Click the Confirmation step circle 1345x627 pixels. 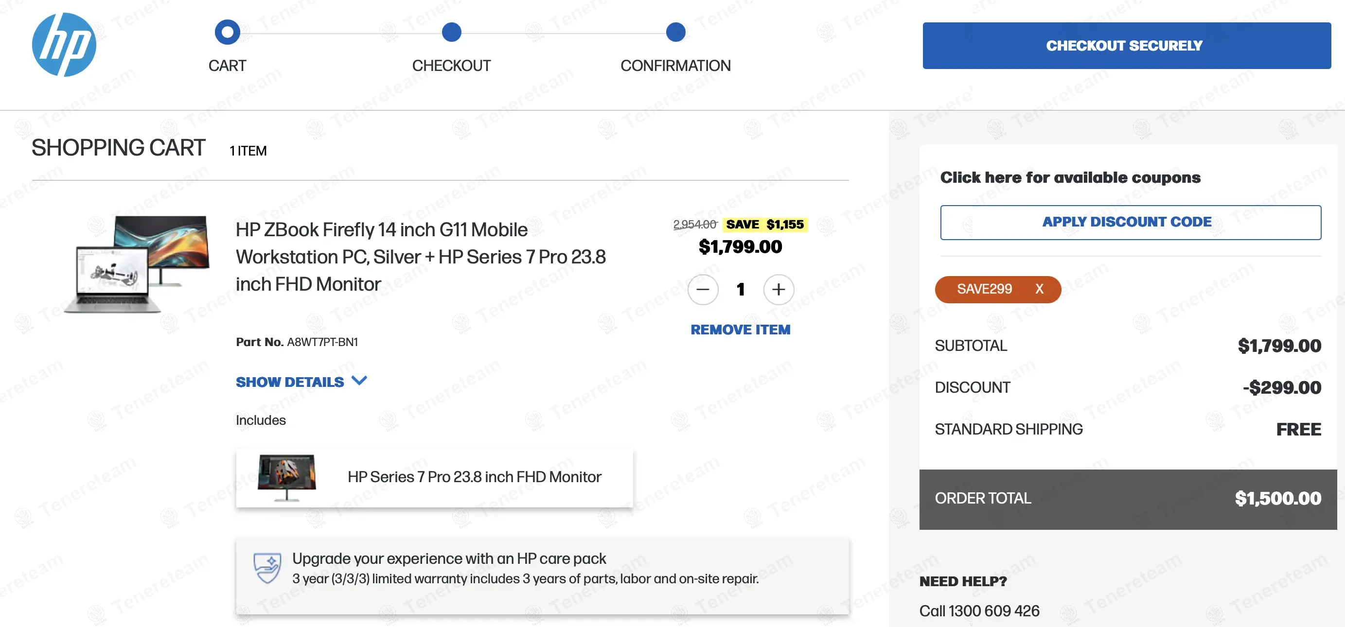tap(675, 33)
